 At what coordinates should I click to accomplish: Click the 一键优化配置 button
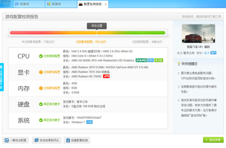click(15, 140)
